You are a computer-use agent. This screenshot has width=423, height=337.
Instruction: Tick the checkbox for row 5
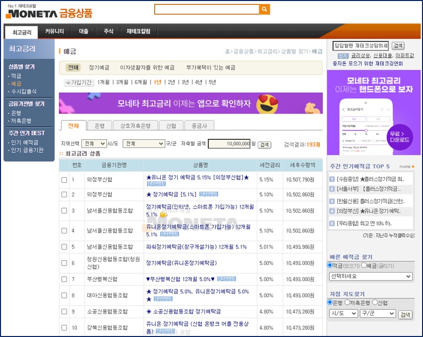tap(64, 247)
